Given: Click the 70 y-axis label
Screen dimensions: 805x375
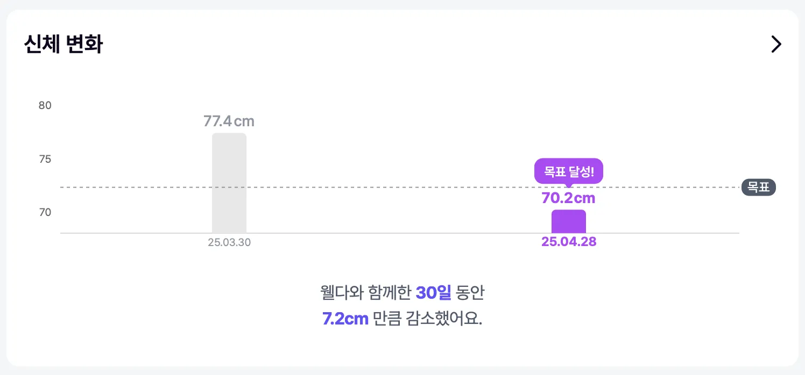Looking at the screenshot, I should pos(45,212).
